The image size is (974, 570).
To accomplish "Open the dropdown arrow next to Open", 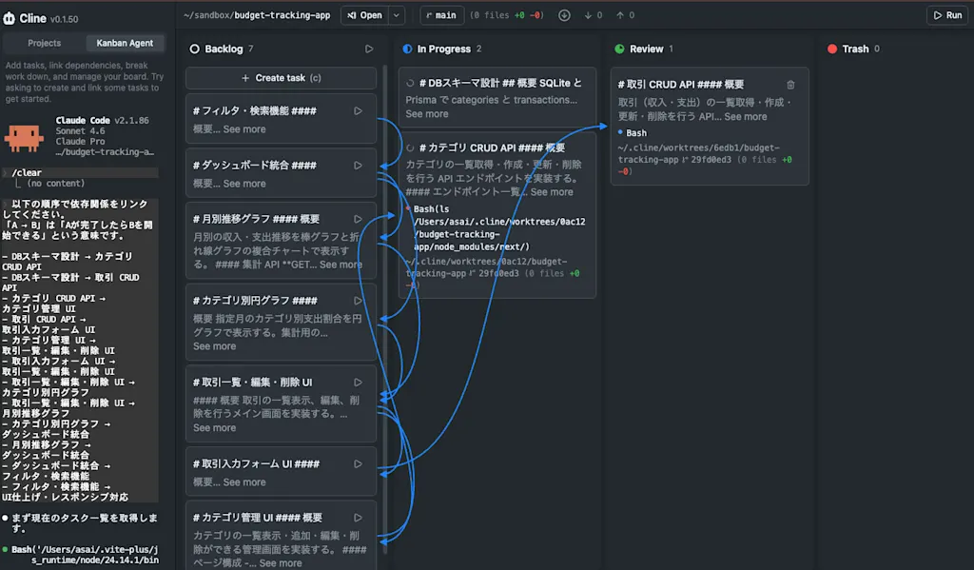I will pyautogui.click(x=397, y=15).
